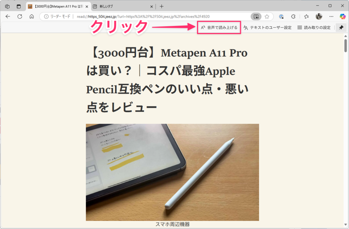Image resolution: width=349 pixels, height=229 pixels.
Task: Click the スマホ周辺機器 category text
Action: point(172,224)
